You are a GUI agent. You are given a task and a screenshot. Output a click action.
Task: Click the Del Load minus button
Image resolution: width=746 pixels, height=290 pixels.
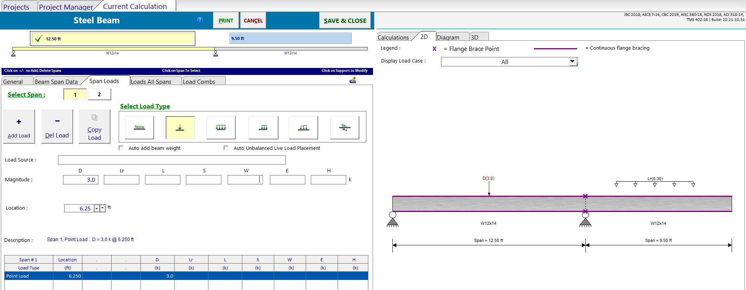point(57,127)
